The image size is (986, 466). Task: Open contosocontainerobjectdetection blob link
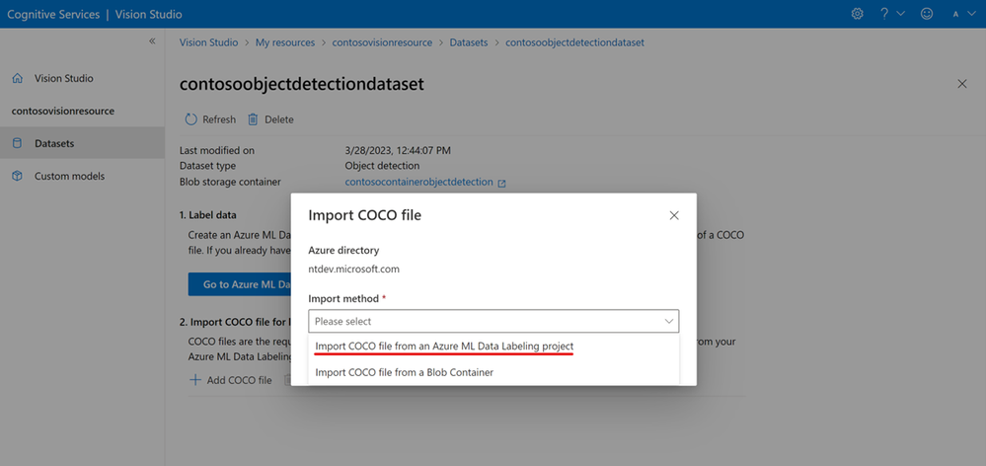(418, 182)
